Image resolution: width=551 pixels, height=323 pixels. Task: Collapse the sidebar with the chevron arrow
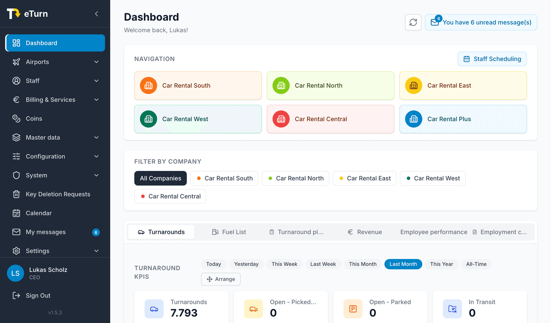96,14
